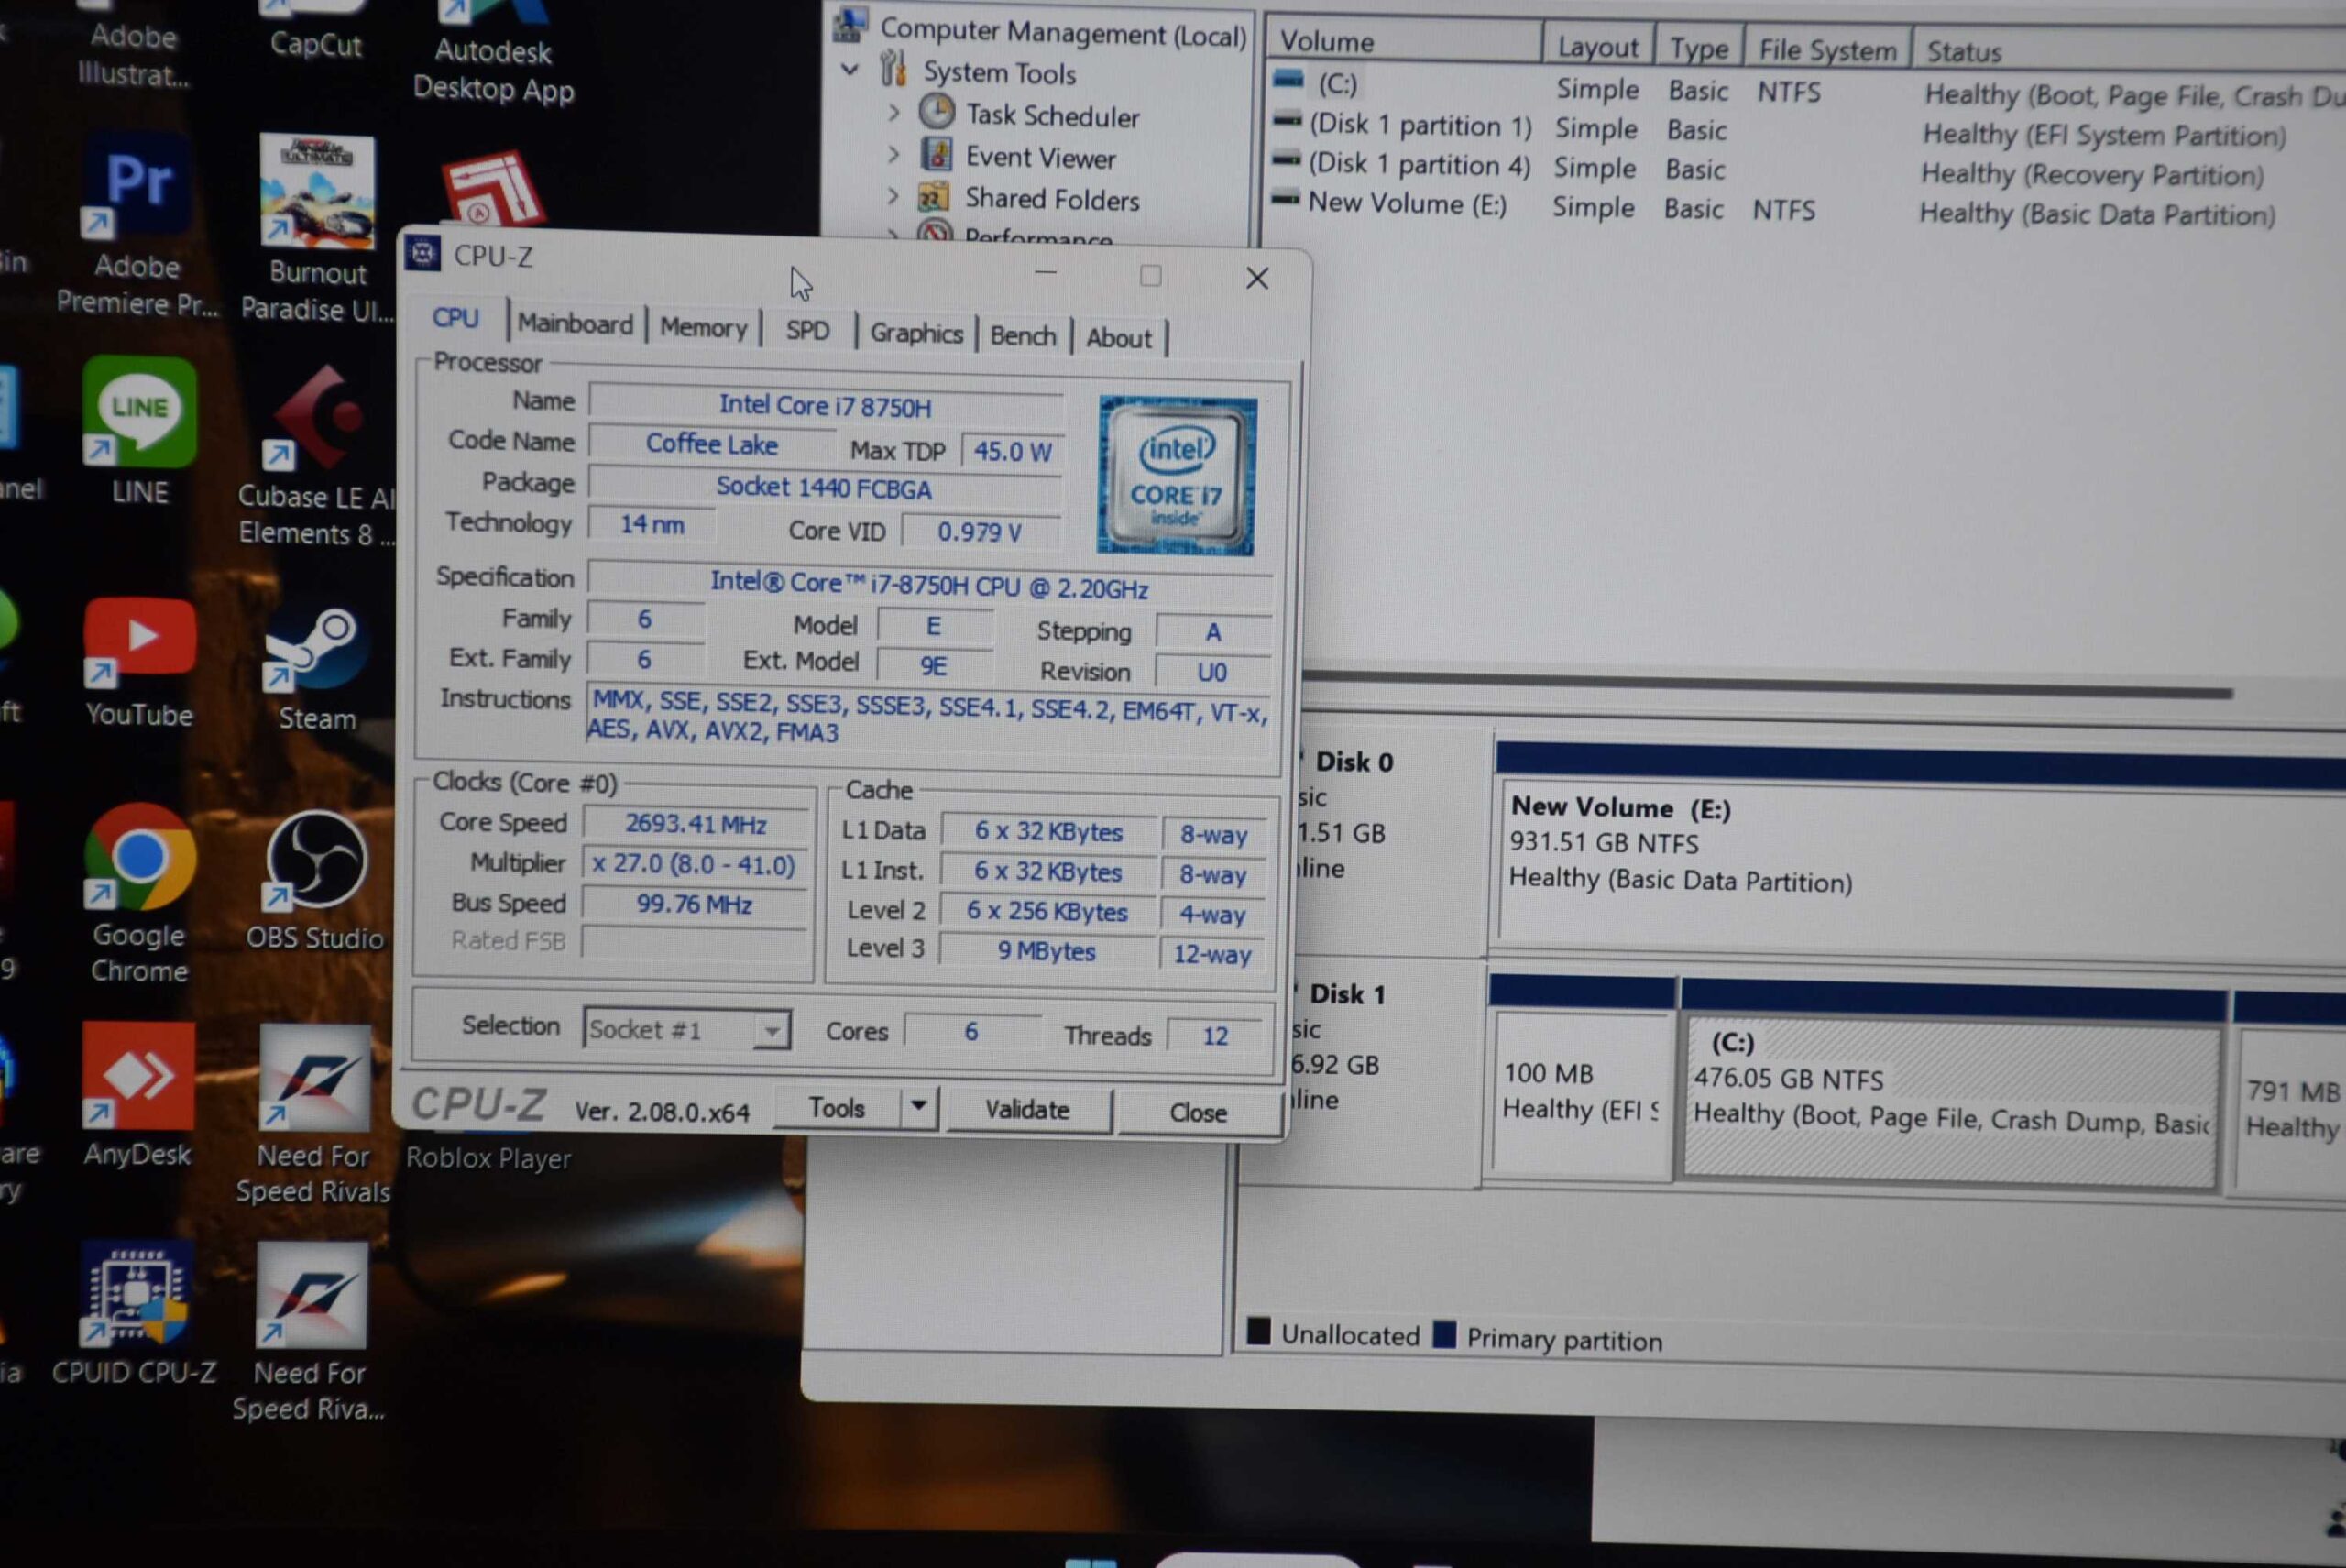Switch to the Mainboard tab

[575, 324]
